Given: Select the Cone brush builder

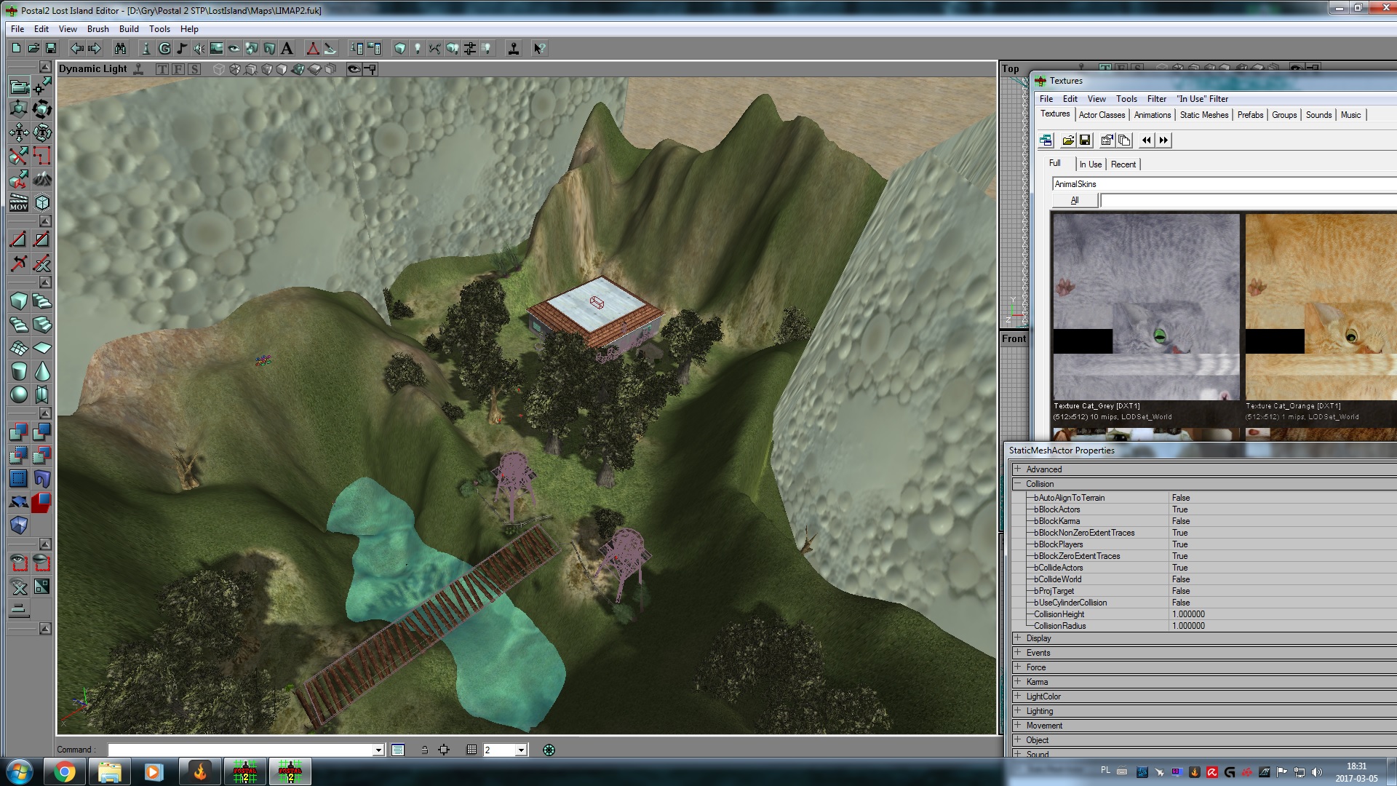Looking at the screenshot, I should (x=42, y=372).
